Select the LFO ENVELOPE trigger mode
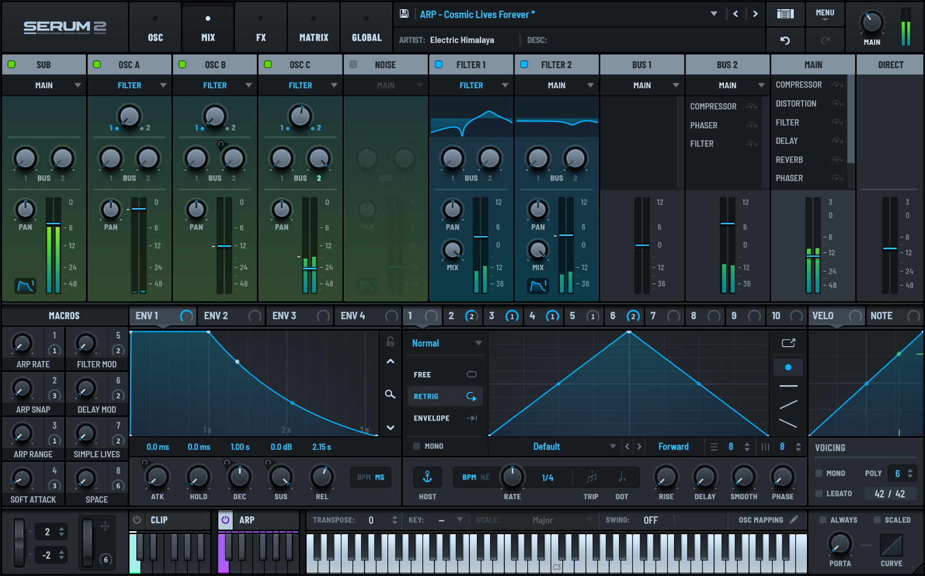 [x=445, y=418]
